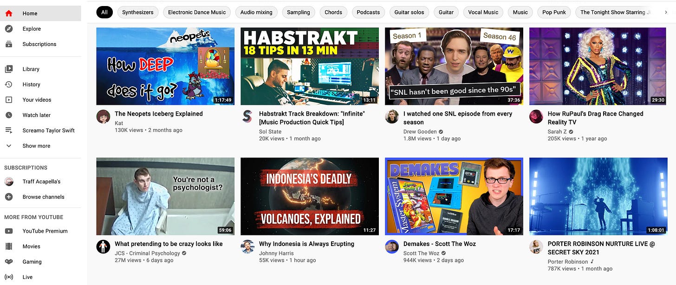
Task: Click title "Demakes - Scott The Woz"
Action: [x=440, y=244]
